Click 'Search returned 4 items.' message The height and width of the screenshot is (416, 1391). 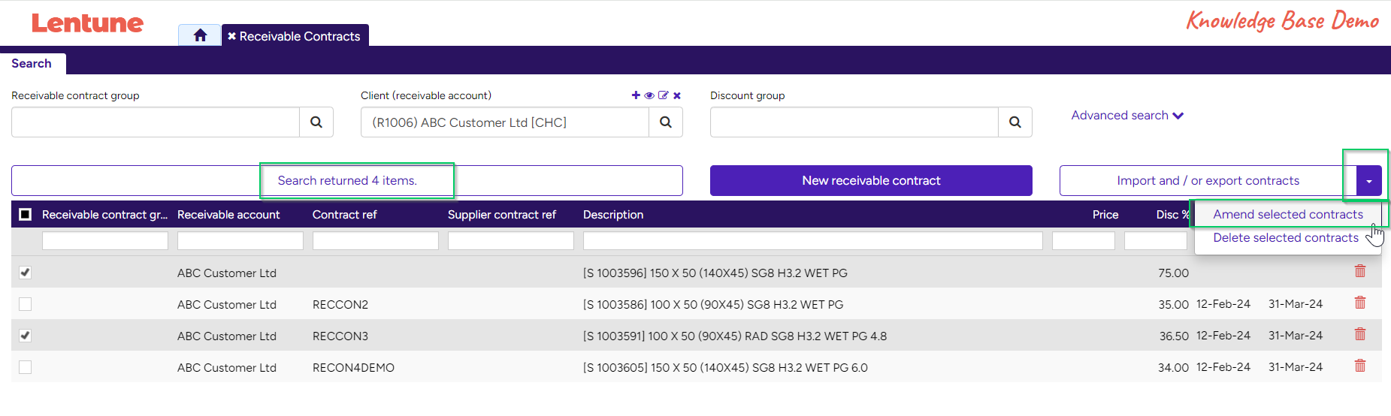point(347,181)
